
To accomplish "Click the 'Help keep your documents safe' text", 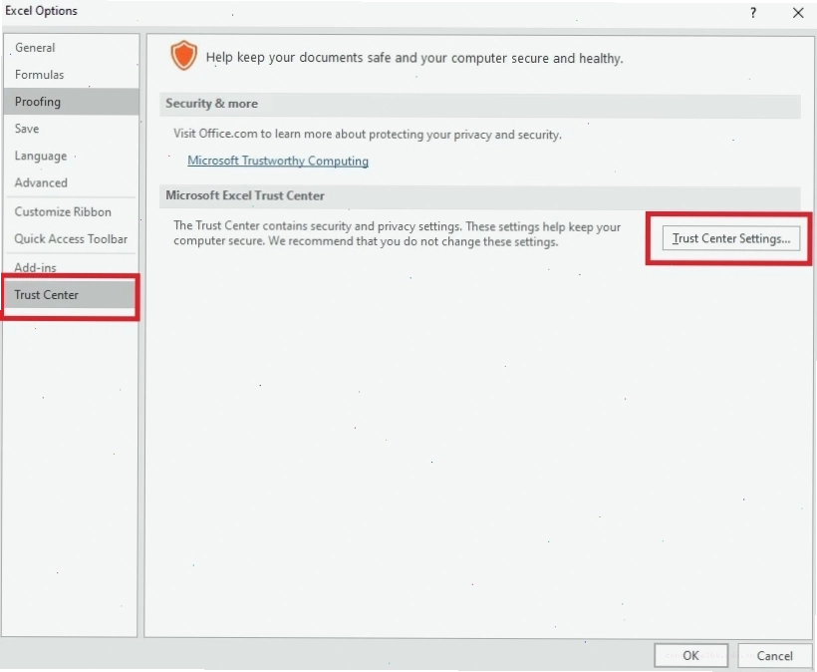I will coord(414,58).
